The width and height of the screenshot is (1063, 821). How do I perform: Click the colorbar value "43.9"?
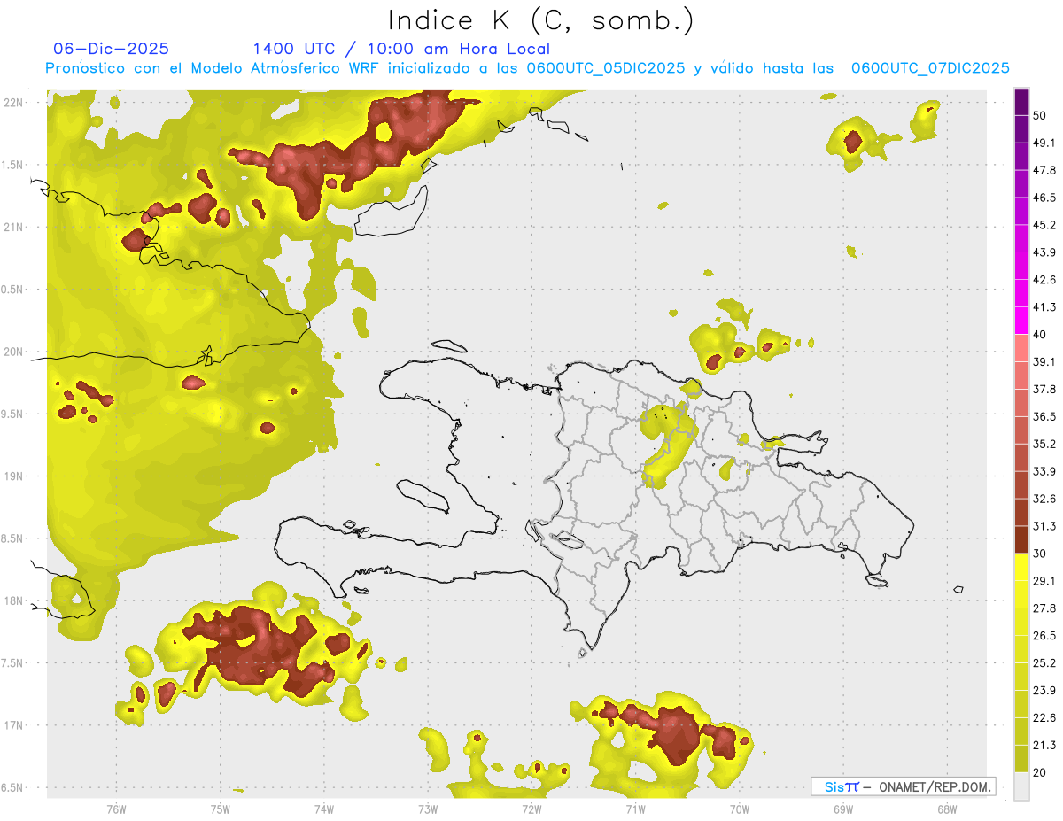(1044, 252)
